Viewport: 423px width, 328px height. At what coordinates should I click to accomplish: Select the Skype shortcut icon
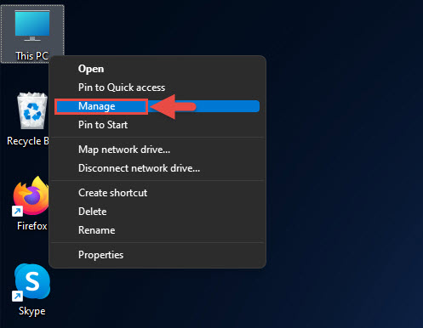click(31, 282)
